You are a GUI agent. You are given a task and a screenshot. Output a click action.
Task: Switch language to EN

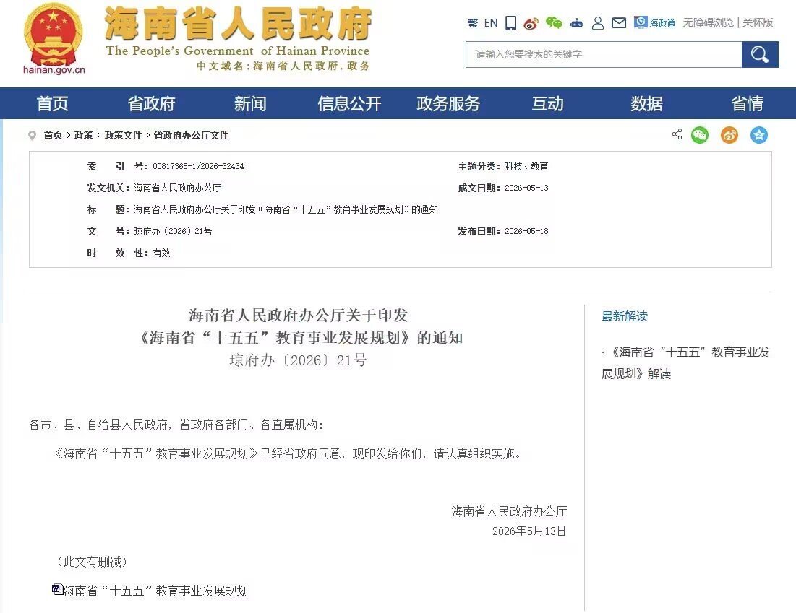coord(491,23)
